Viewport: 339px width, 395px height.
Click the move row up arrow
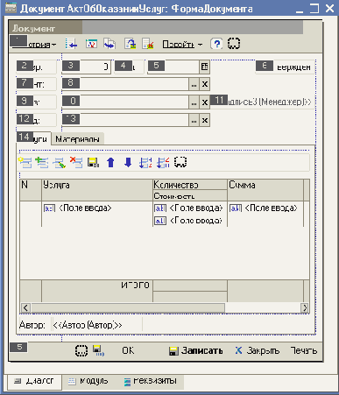[110, 162]
